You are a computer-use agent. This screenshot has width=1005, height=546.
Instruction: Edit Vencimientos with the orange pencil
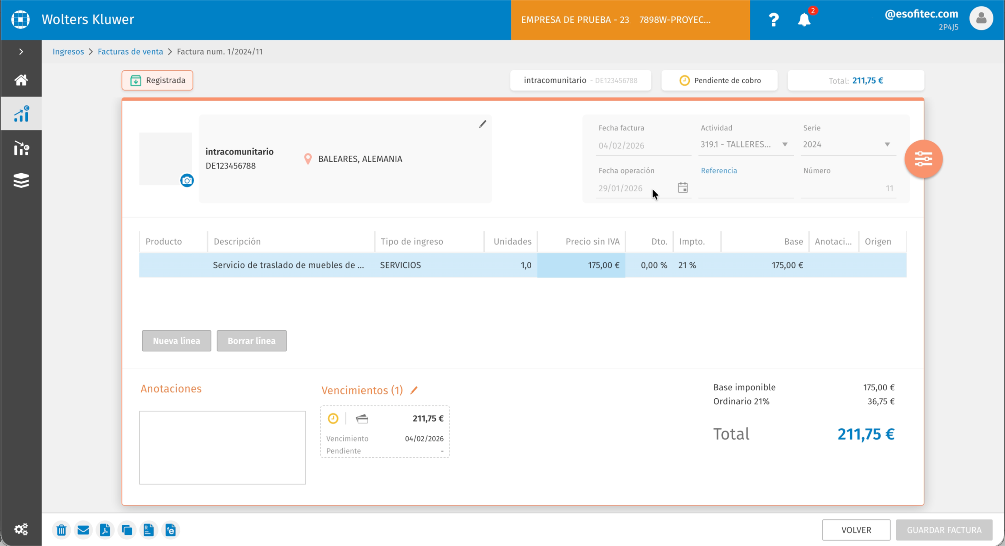[x=414, y=390]
